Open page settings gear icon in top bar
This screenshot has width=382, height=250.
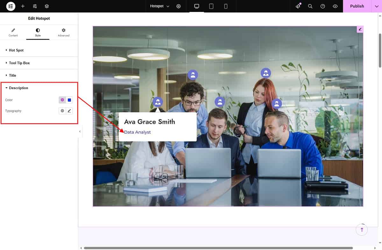point(179,6)
